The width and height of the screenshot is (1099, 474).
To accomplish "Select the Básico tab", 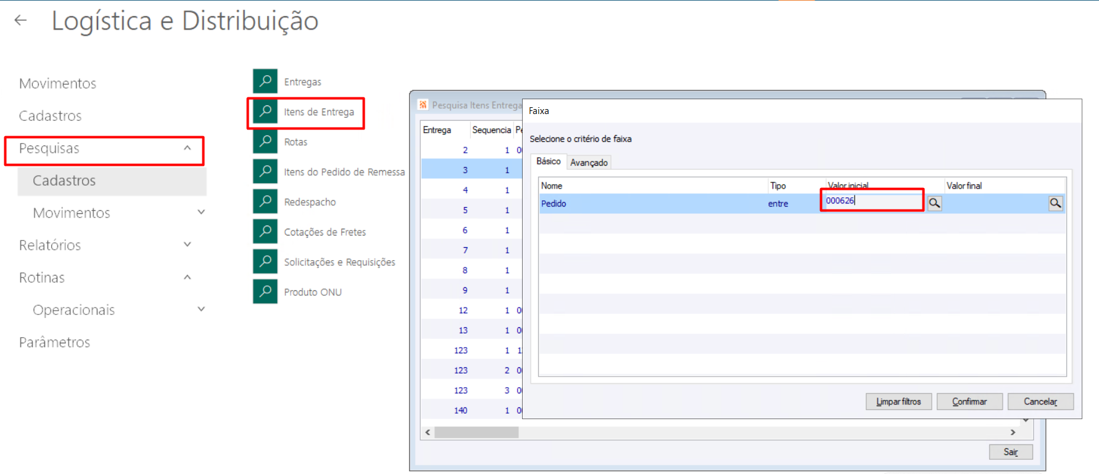I will point(548,161).
